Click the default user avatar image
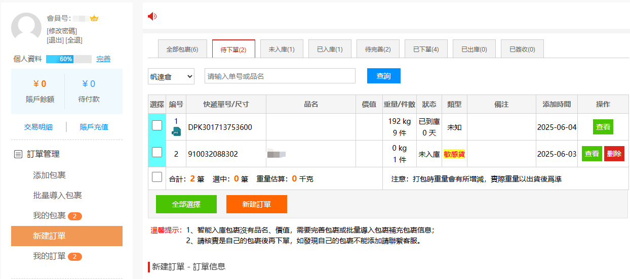 pyautogui.click(x=26, y=28)
